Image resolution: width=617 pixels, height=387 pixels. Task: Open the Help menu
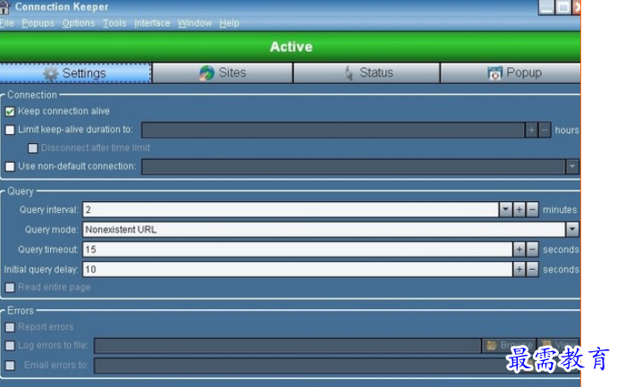coord(229,23)
